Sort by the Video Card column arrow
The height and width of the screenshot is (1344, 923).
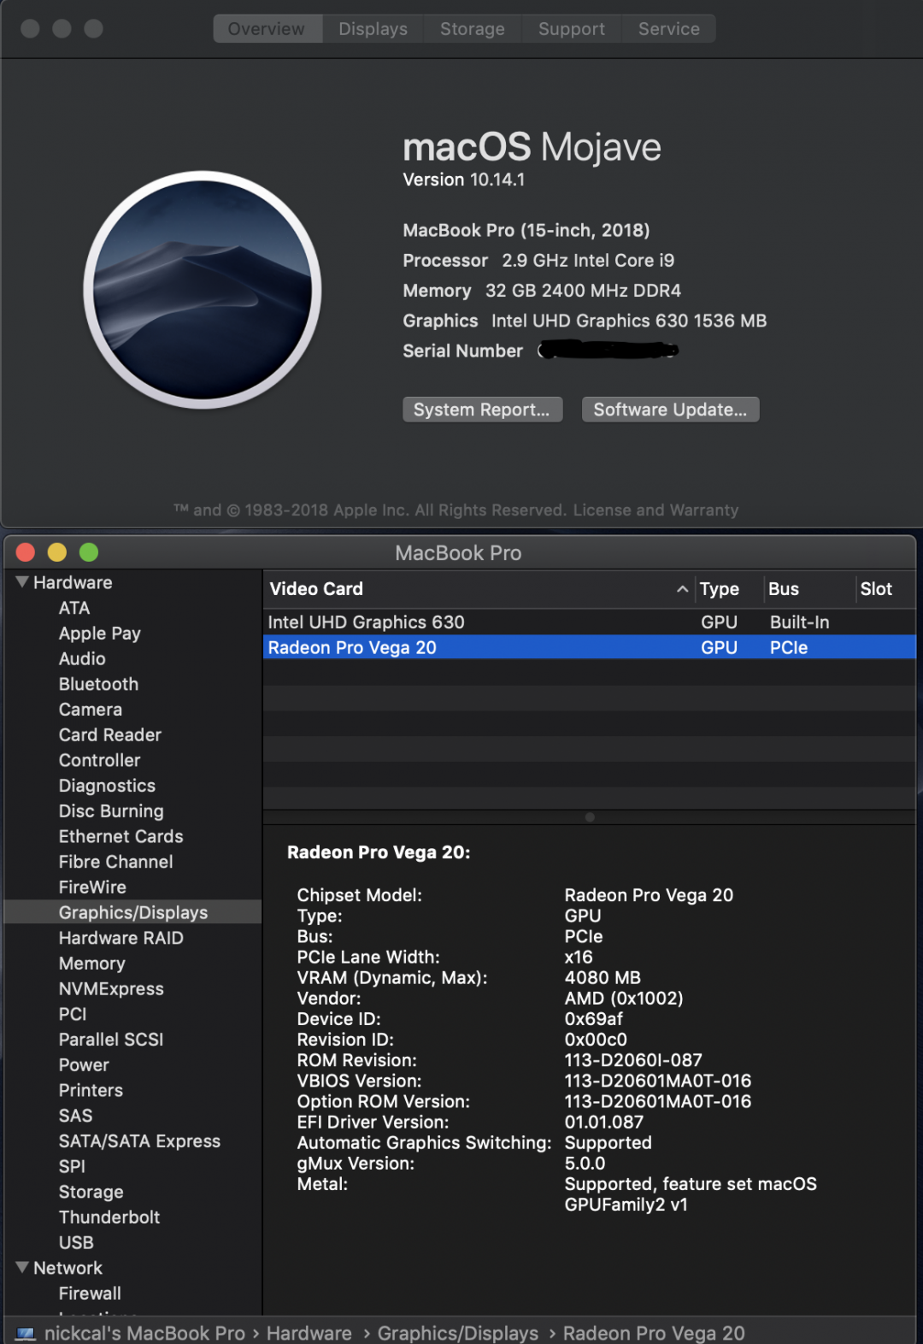(x=682, y=589)
